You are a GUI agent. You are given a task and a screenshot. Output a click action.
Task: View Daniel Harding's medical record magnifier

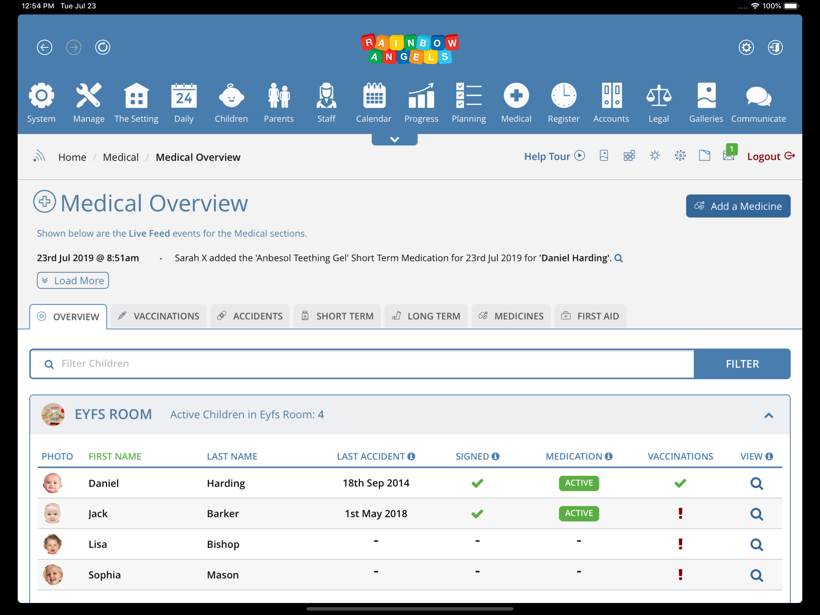(756, 483)
